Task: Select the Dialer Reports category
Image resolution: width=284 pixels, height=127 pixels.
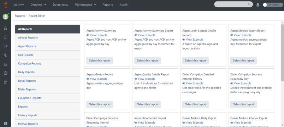Action: point(47,89)
